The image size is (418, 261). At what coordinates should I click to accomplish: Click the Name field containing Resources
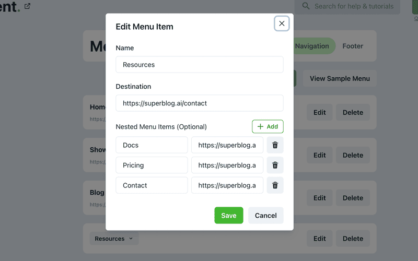200,65
